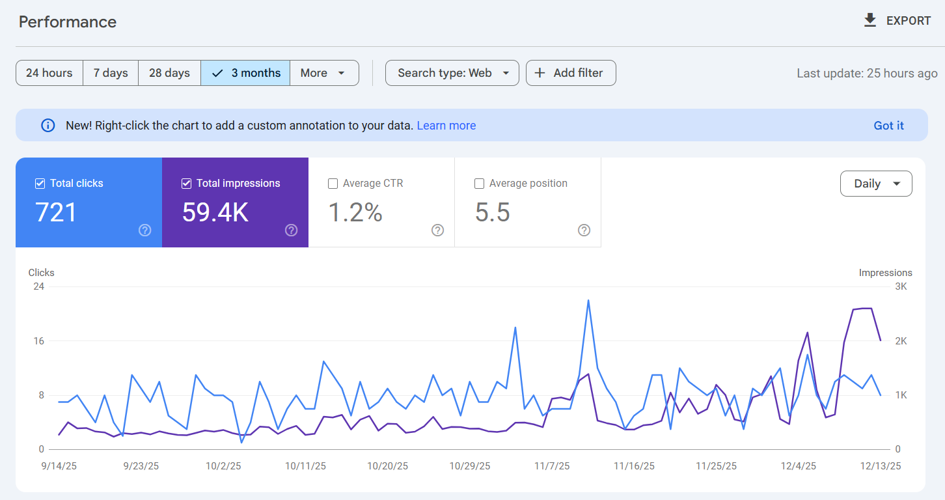Open the Daily granularity dropdown
The height and width of the screenshot is (500, 945).
[876, 184]
